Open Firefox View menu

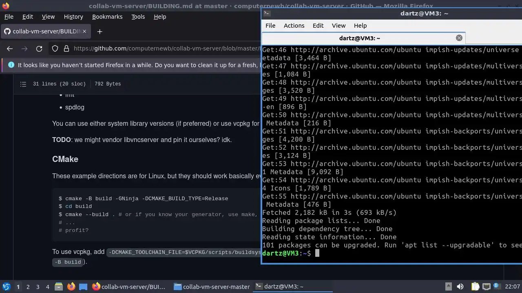tap(48, 17)
